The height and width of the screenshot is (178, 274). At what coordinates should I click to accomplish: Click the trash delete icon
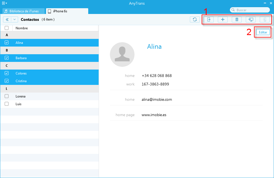point(237,19)
